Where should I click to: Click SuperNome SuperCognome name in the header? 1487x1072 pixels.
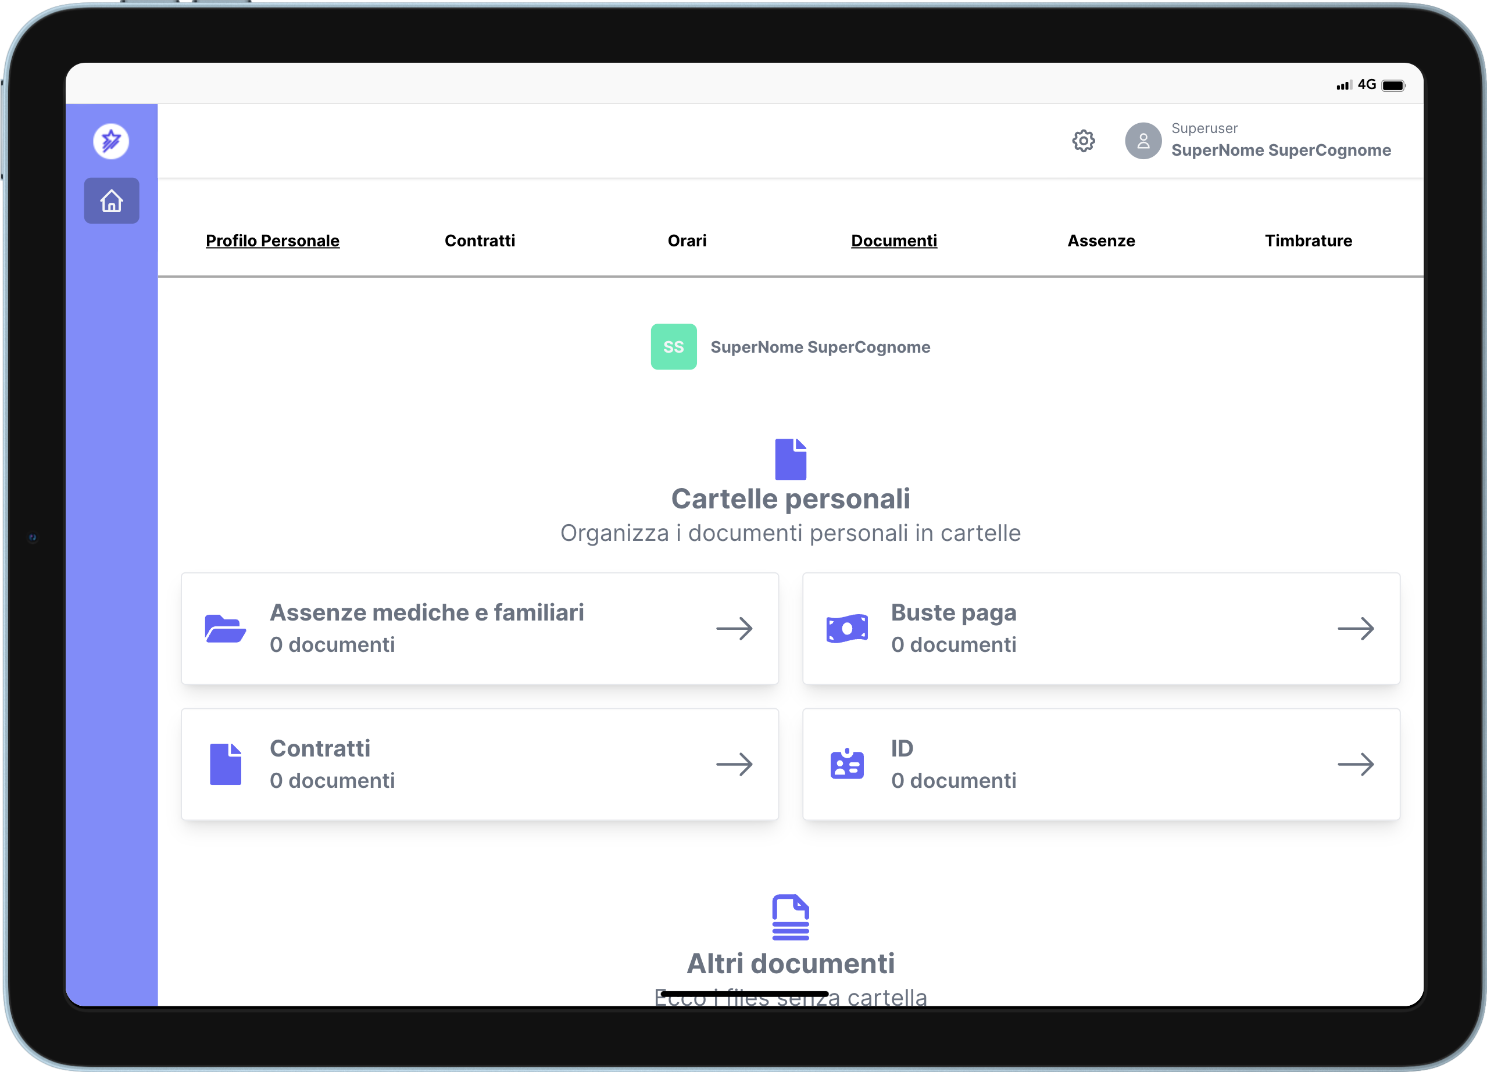pos(1281,150)
